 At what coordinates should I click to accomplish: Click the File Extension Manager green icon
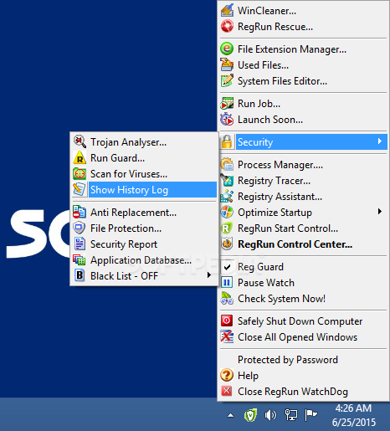pos(227,49)
